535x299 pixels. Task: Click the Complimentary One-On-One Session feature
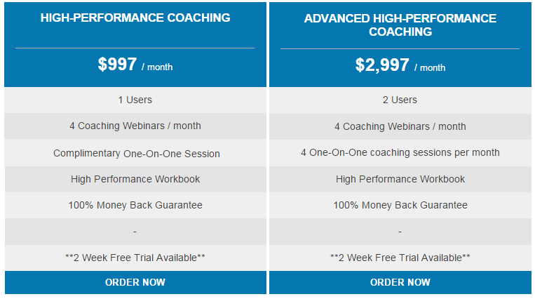[x=137, y=153]
